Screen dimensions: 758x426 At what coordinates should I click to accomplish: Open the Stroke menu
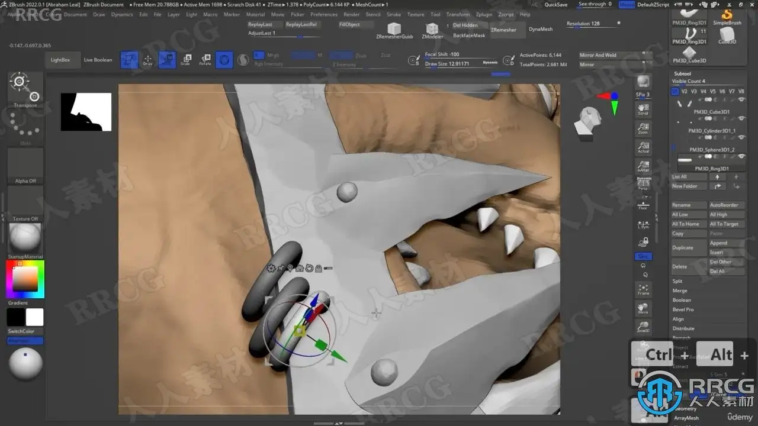click(x=394, y=14)
